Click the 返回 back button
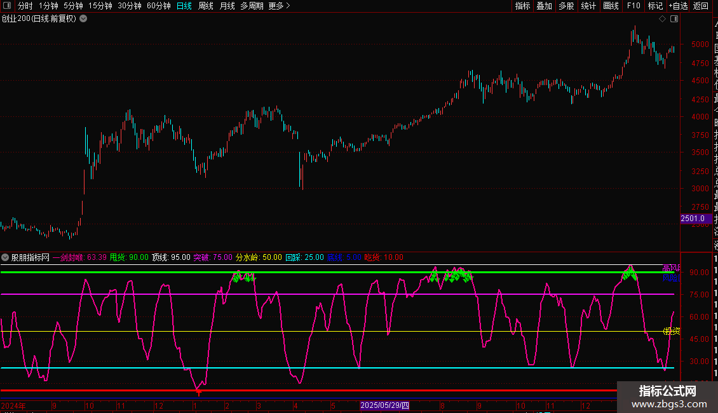The image size is (718, 413). coord(701,6)
